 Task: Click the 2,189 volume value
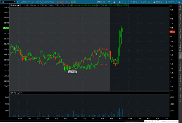tap(20, 93)
